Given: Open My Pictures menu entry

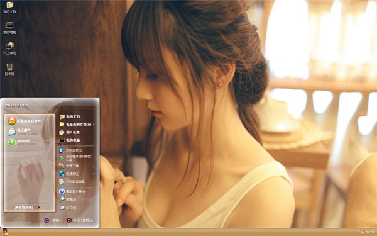Looking at the screenshot, I should (x=70, y=132).
